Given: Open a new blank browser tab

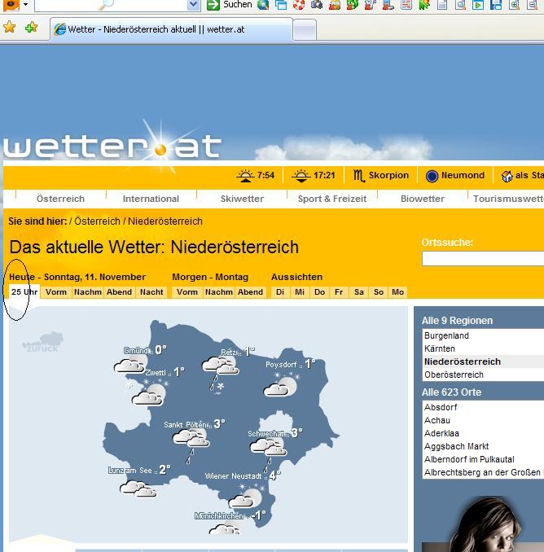Looking at the screenshot, I should [x=305, y=30].
